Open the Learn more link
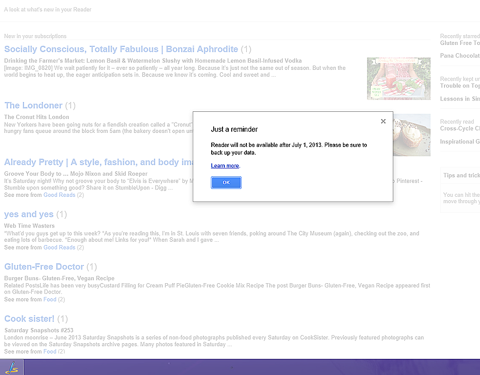The height and width of the screenshot is (375, 480). [225, 166]
